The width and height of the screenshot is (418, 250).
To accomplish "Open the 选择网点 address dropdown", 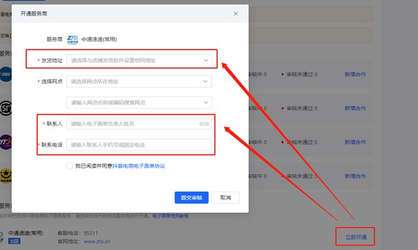I will (x=139, y=81).
